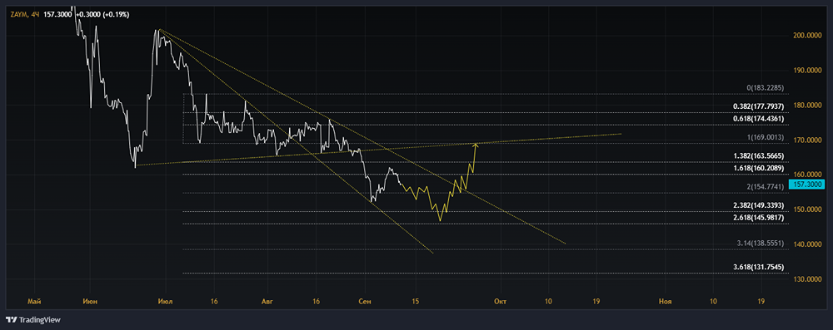Click the Май label on the time axis
This screenshot has width=833, height=330.
click(x=34, y=302)
